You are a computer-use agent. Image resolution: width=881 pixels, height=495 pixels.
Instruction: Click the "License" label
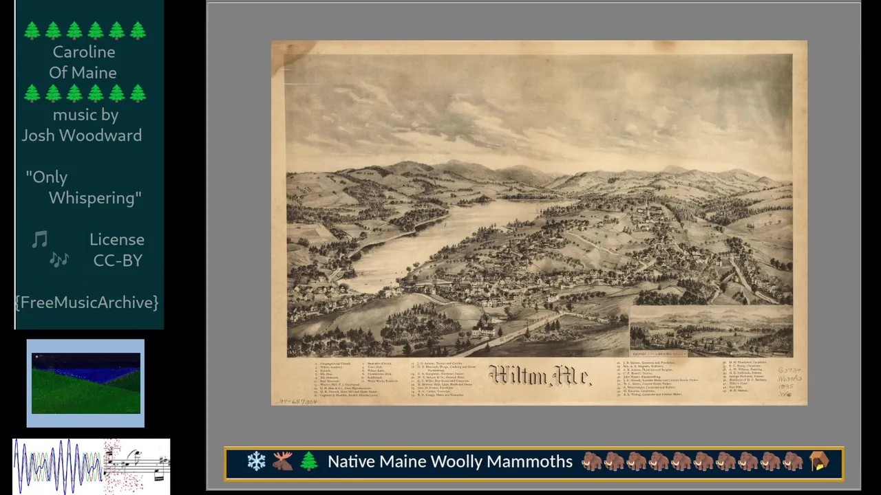pos(117,239)
